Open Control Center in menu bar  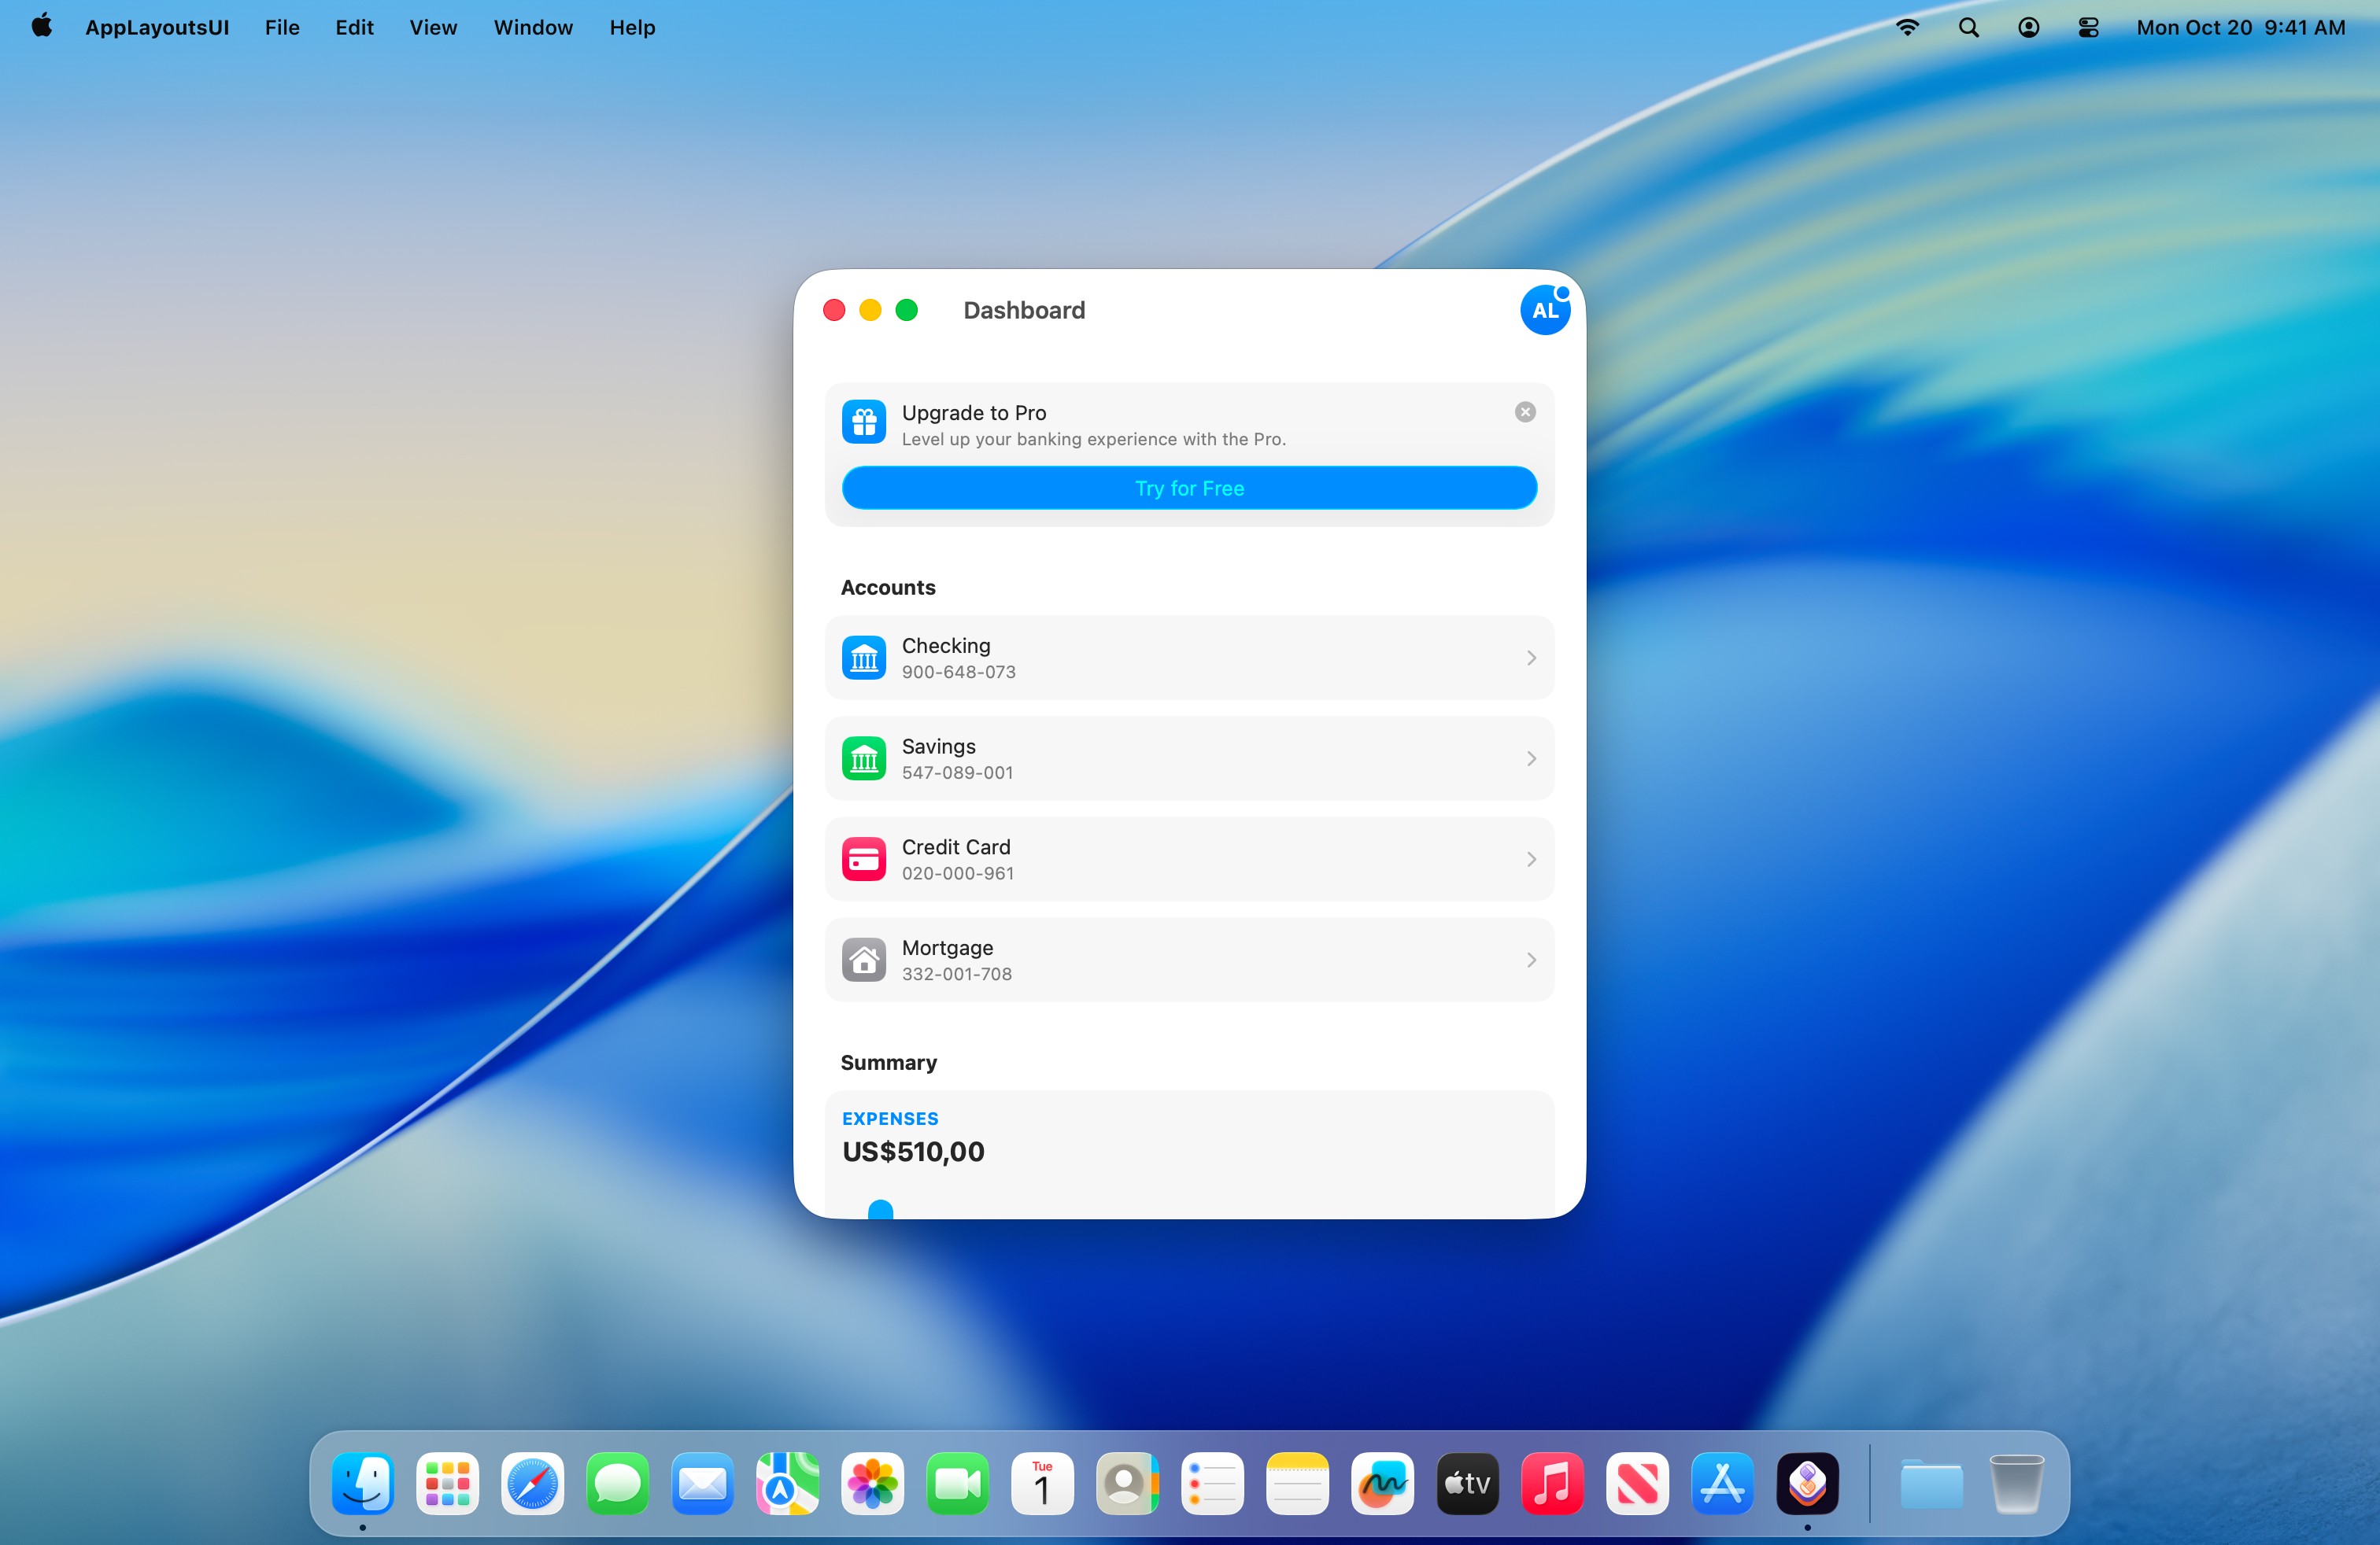tap(2088, 27)
